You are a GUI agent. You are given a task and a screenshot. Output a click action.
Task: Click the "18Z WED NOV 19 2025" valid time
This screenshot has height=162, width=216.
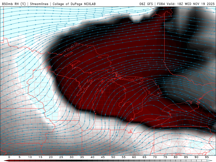pyautogui.click(x=196, y=4)
